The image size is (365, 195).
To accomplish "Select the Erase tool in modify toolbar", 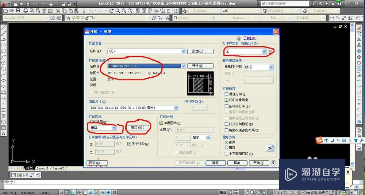I will tap(359, 28).
